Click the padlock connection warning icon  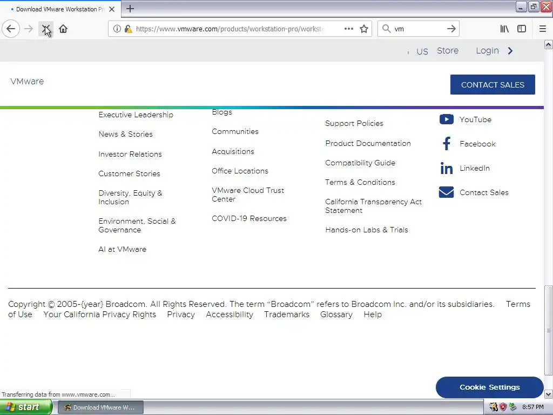point(128,29)
